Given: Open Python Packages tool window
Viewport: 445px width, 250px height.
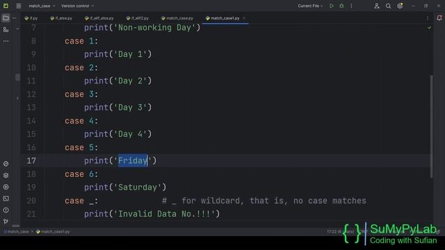Looking at the screenshot, I should [6, 176].
